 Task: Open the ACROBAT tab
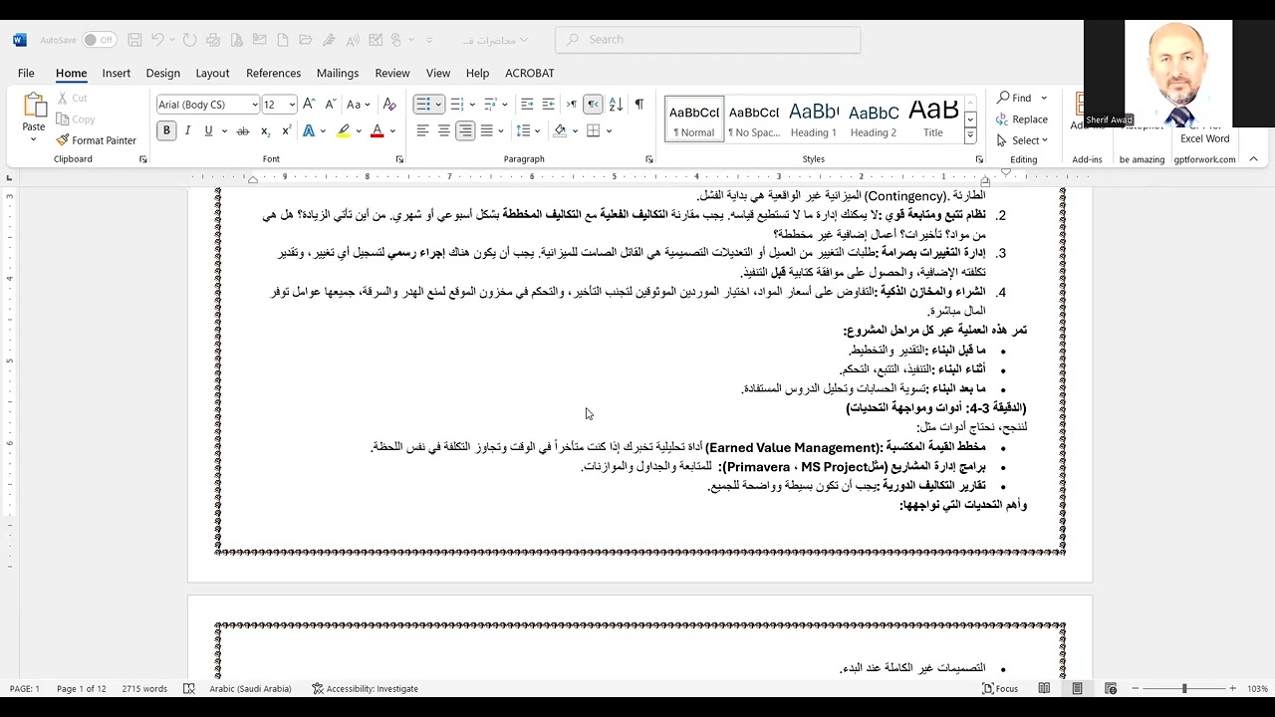[x=529, y=73]
